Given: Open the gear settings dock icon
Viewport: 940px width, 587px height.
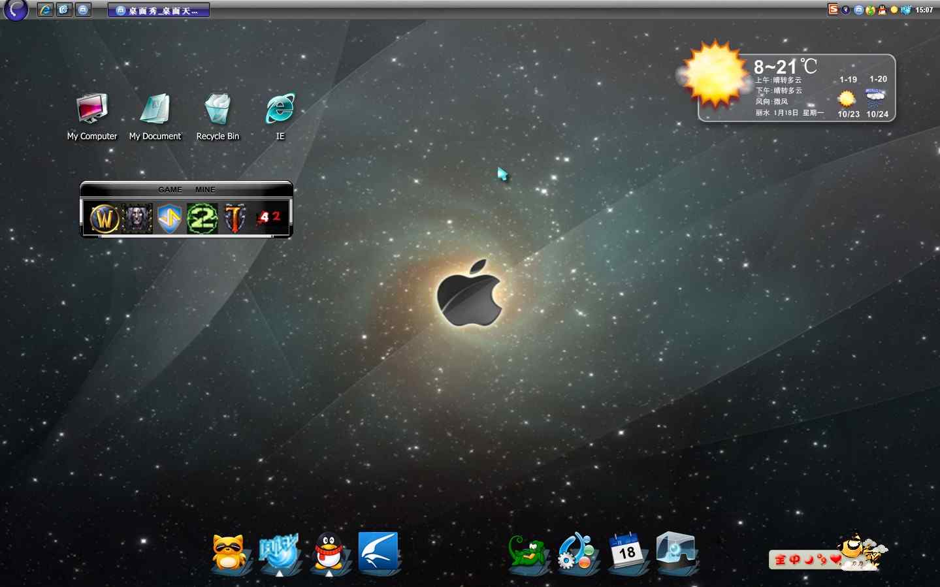Looking at the screenshot, I should (577, 552).
